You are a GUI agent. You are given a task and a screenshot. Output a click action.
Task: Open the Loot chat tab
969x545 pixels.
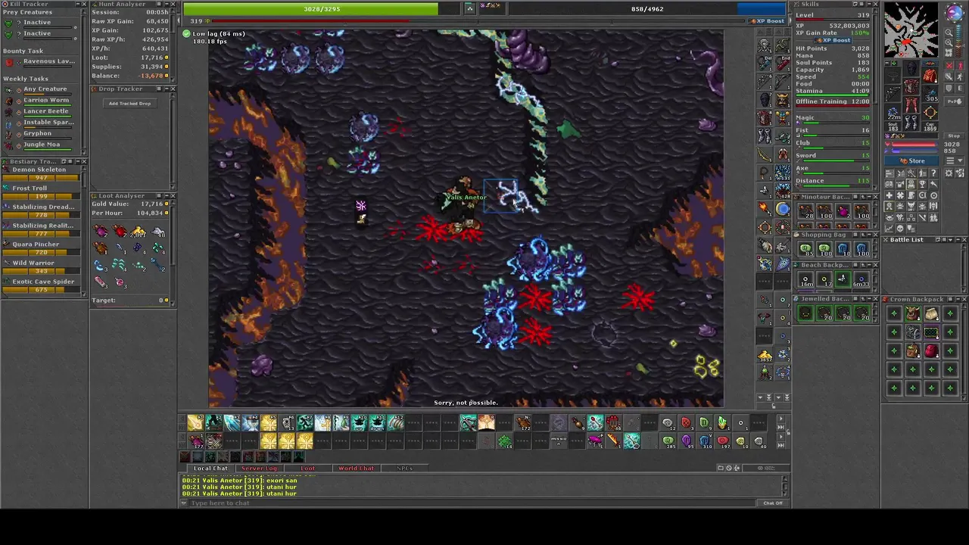pos(307,468)
